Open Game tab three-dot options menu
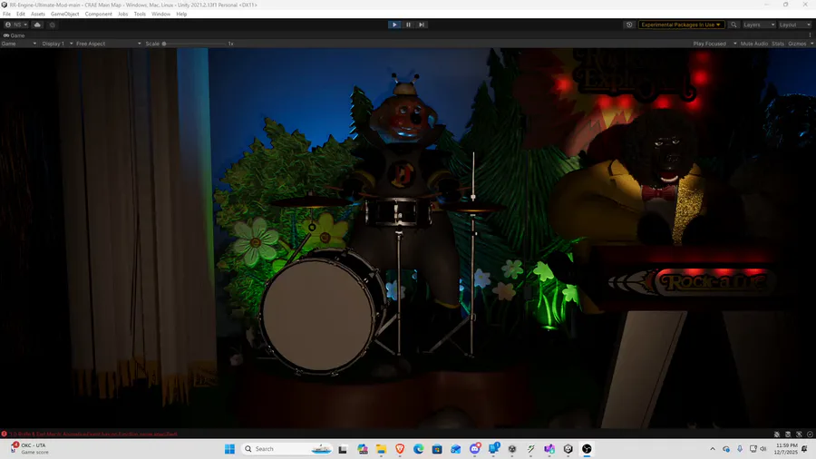This screenshot has width=816, height=459. click(x=811, y=35)
